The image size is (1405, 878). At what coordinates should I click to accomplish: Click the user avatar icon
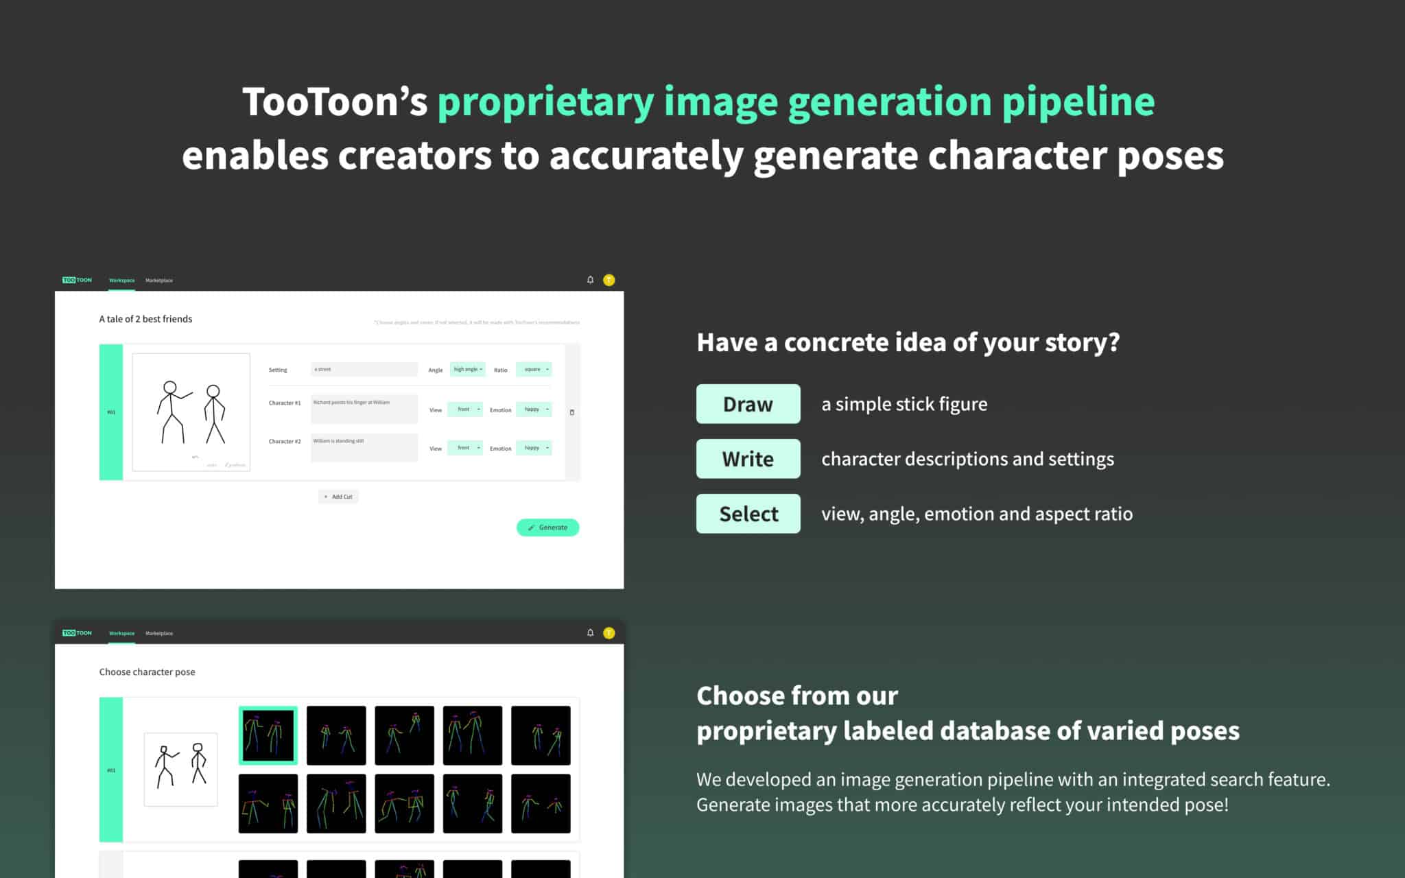tap(608, 280)
